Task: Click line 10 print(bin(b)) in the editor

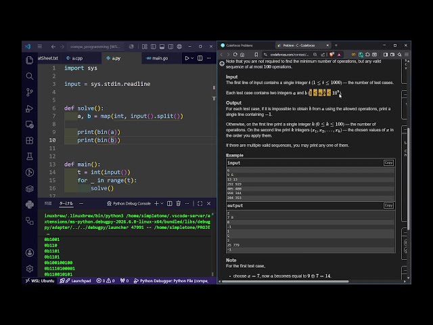Action: (99, 140)
